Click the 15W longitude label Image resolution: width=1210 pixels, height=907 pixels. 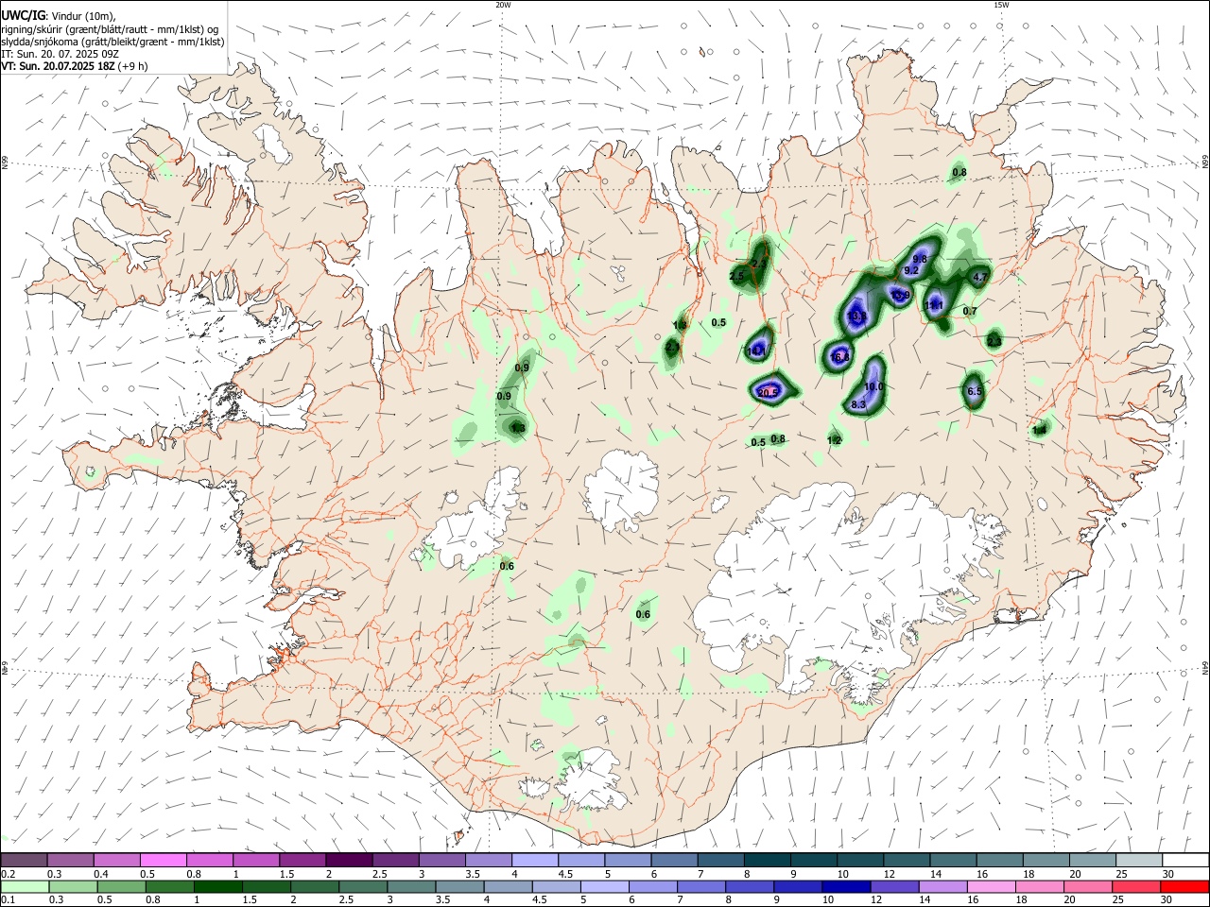1001,5
